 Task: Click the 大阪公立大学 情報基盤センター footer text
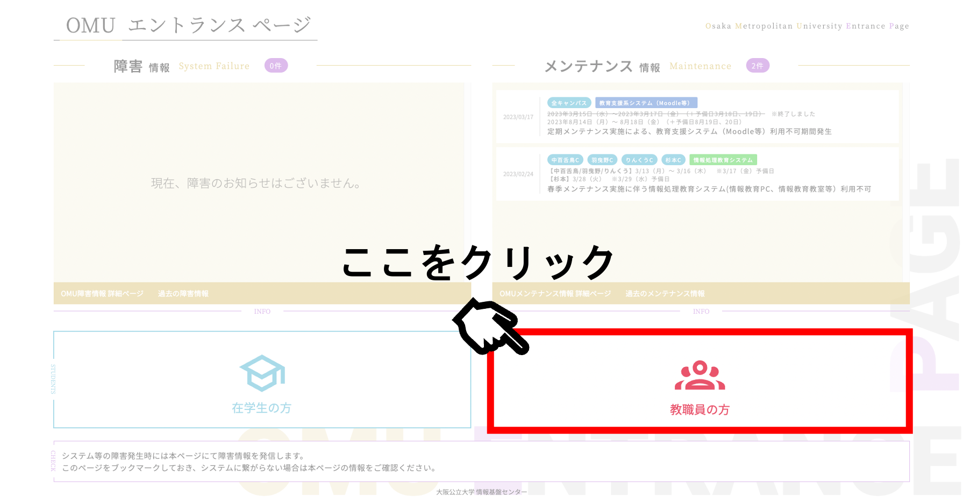pyautogui.click(x=481, y=492)
